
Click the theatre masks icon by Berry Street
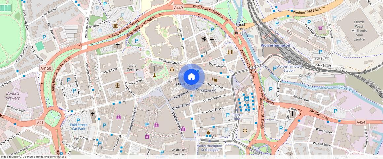[214, 79]
